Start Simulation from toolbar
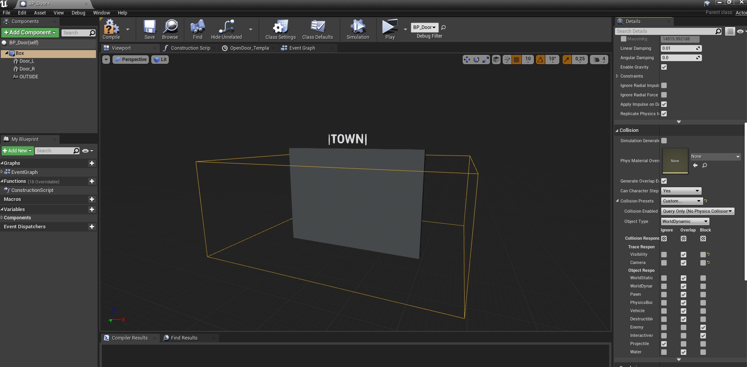This screenshot has width=747, height=367. click(x=358, y=27)
